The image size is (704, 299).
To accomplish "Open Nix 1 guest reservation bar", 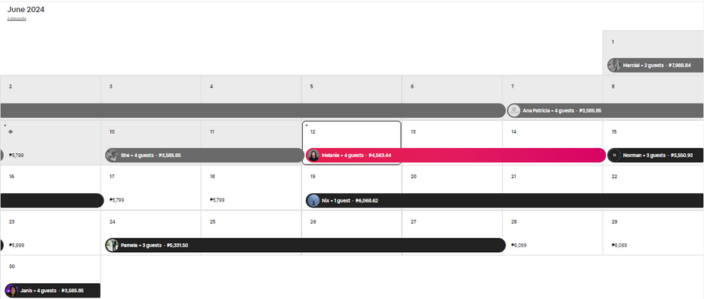I will click(505, 201).
